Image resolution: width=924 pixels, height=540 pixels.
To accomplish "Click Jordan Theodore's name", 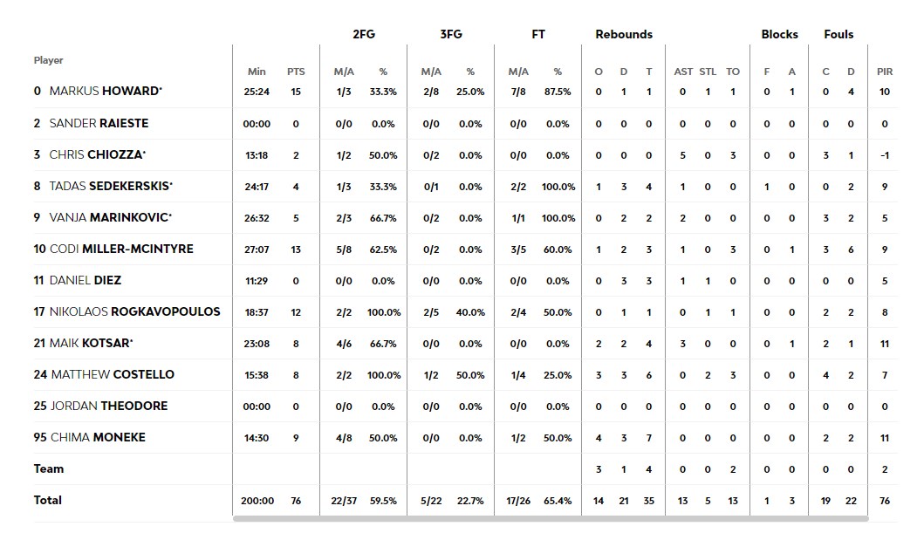I will tap(109, 406).
